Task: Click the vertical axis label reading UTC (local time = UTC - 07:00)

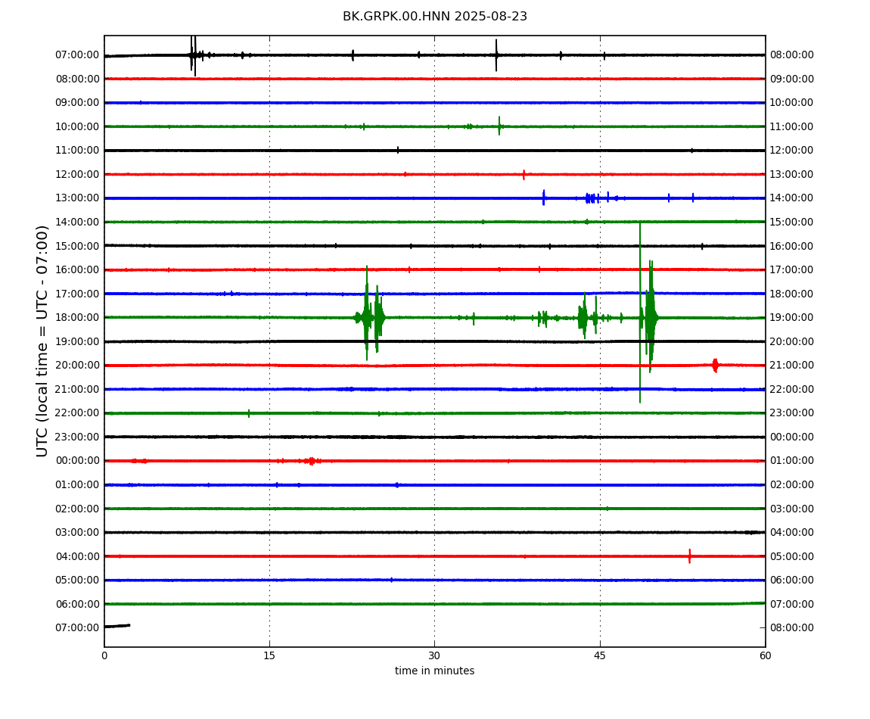Action: [x=42, y=341]
